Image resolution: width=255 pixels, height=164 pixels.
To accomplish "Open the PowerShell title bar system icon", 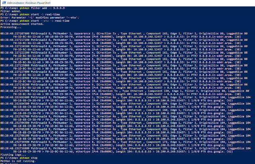I will pyautogui.click(x=4, y=3).
